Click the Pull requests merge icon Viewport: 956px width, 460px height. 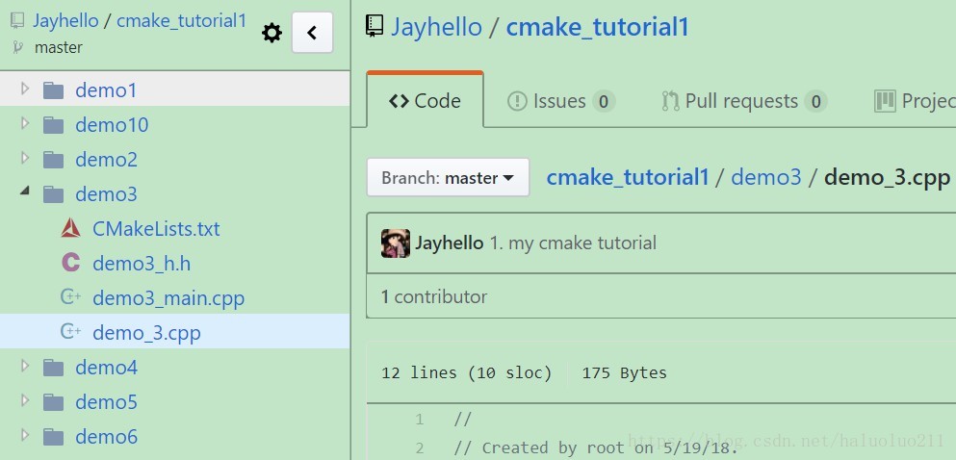671,101
